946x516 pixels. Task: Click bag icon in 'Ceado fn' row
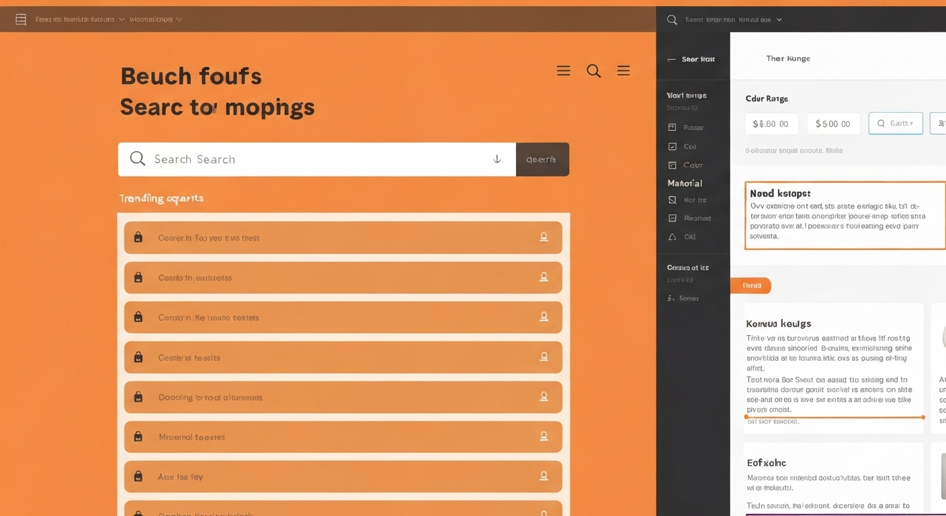[138, 277]
